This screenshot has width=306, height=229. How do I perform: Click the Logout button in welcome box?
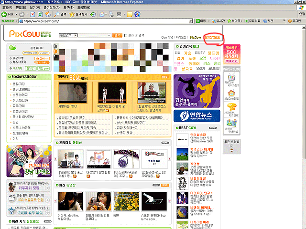tap(44, 53)
